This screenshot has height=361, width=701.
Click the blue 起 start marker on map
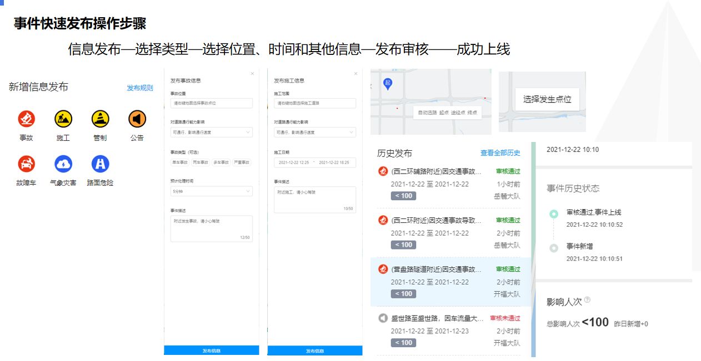coord(388,83)
